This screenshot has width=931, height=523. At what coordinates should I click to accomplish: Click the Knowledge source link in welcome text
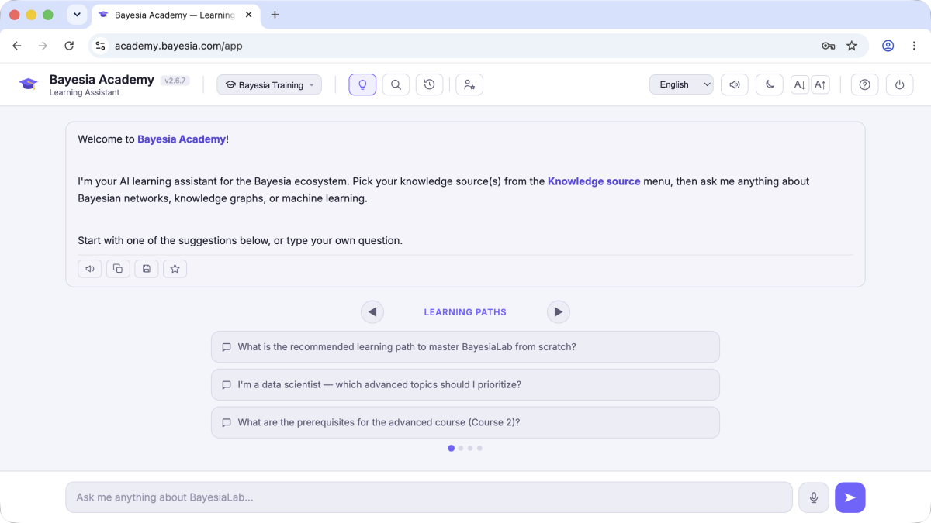click(x=594, y=181)
